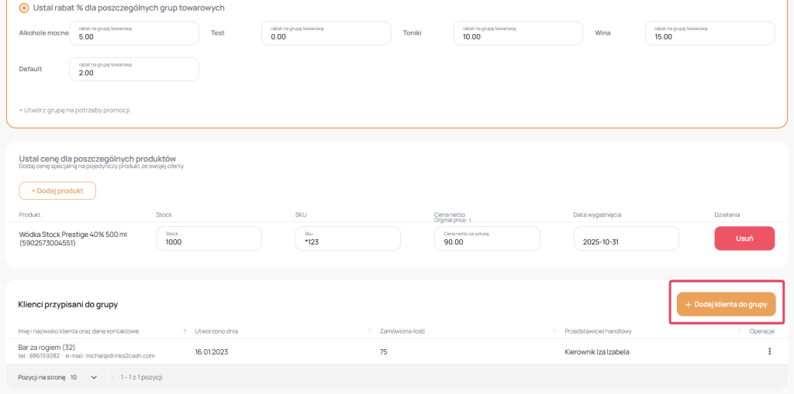The height and width of the screenshot is (394, 794).
Task: Click the Dodaj produkt button
Action: tap(57, 190)
